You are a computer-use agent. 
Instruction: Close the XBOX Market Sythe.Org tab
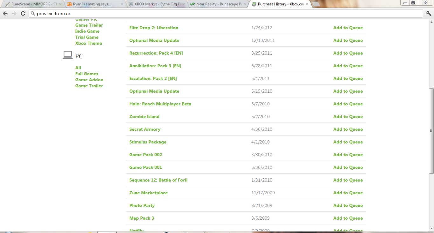click(183, 4)
